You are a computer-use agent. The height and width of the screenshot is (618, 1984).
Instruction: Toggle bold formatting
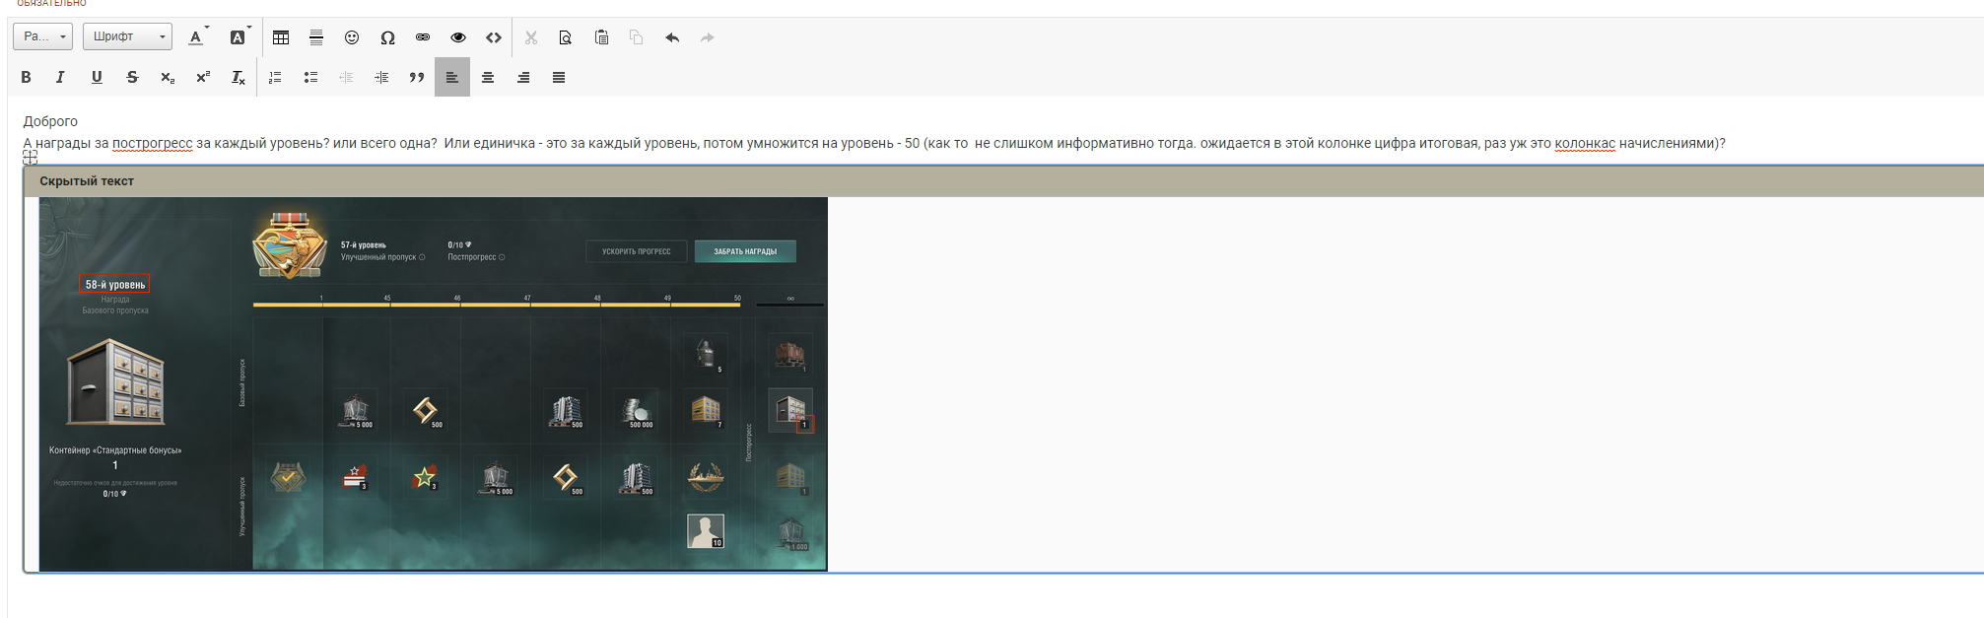27,77
